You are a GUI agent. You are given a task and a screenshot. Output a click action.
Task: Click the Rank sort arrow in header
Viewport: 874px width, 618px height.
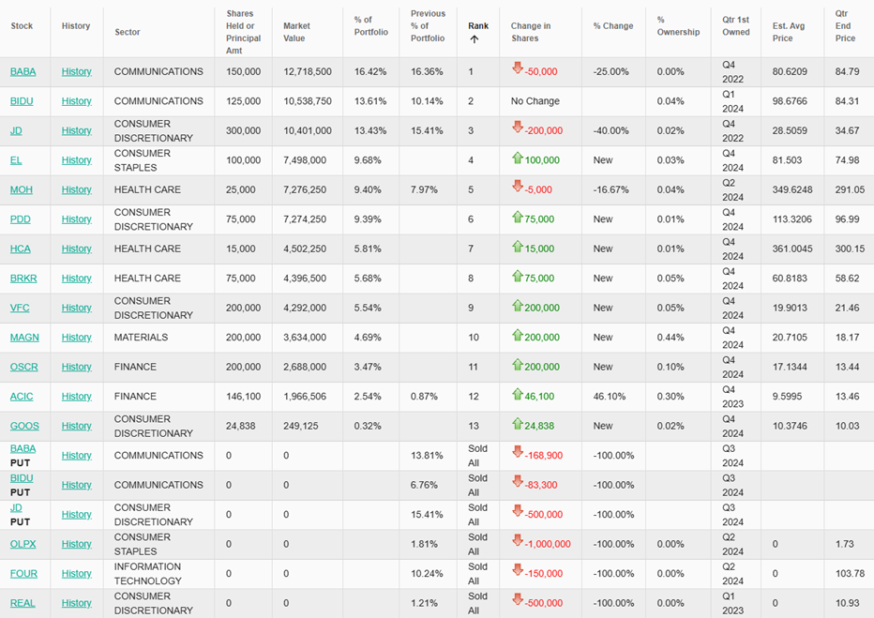click(x=474, y=39)
